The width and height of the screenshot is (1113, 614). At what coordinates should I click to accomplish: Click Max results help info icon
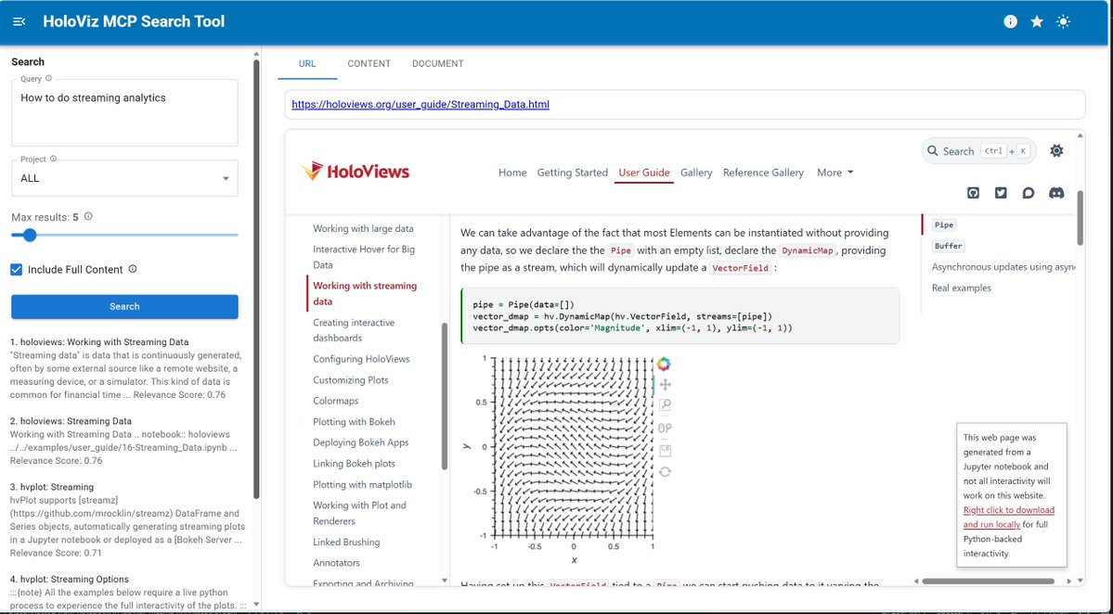point(88,217)
